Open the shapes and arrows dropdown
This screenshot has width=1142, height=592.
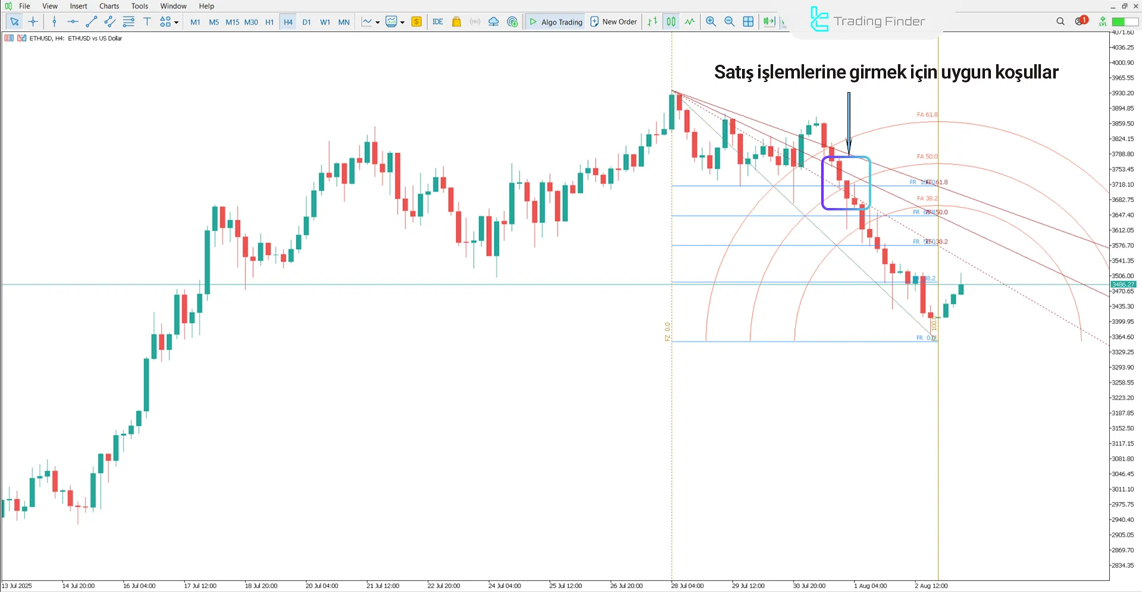pos(176,21)
